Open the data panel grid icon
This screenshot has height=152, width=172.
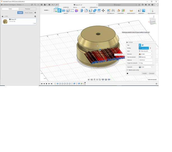(41, 4)
